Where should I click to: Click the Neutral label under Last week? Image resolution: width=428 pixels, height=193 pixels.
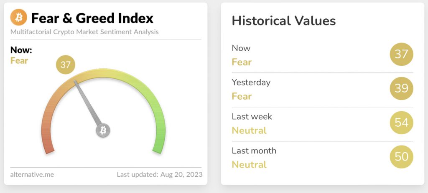249,130
